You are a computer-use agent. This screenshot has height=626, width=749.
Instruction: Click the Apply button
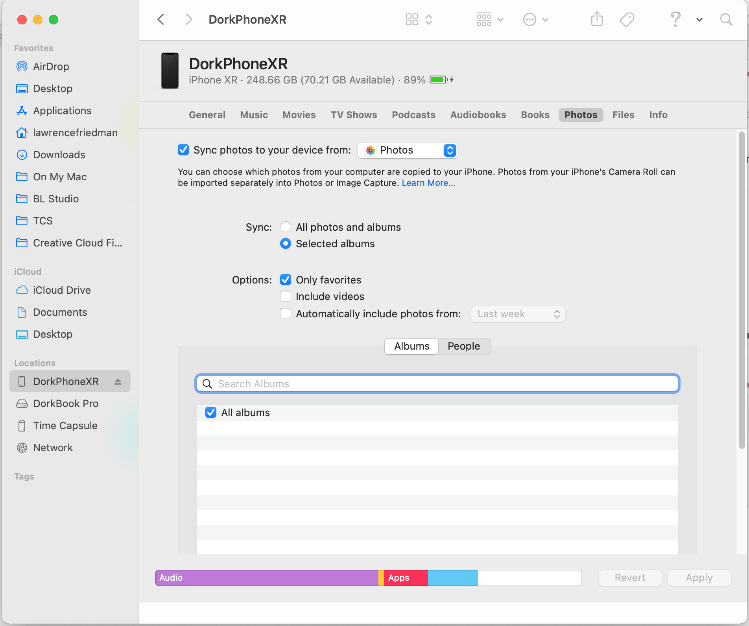coord(699,578)
